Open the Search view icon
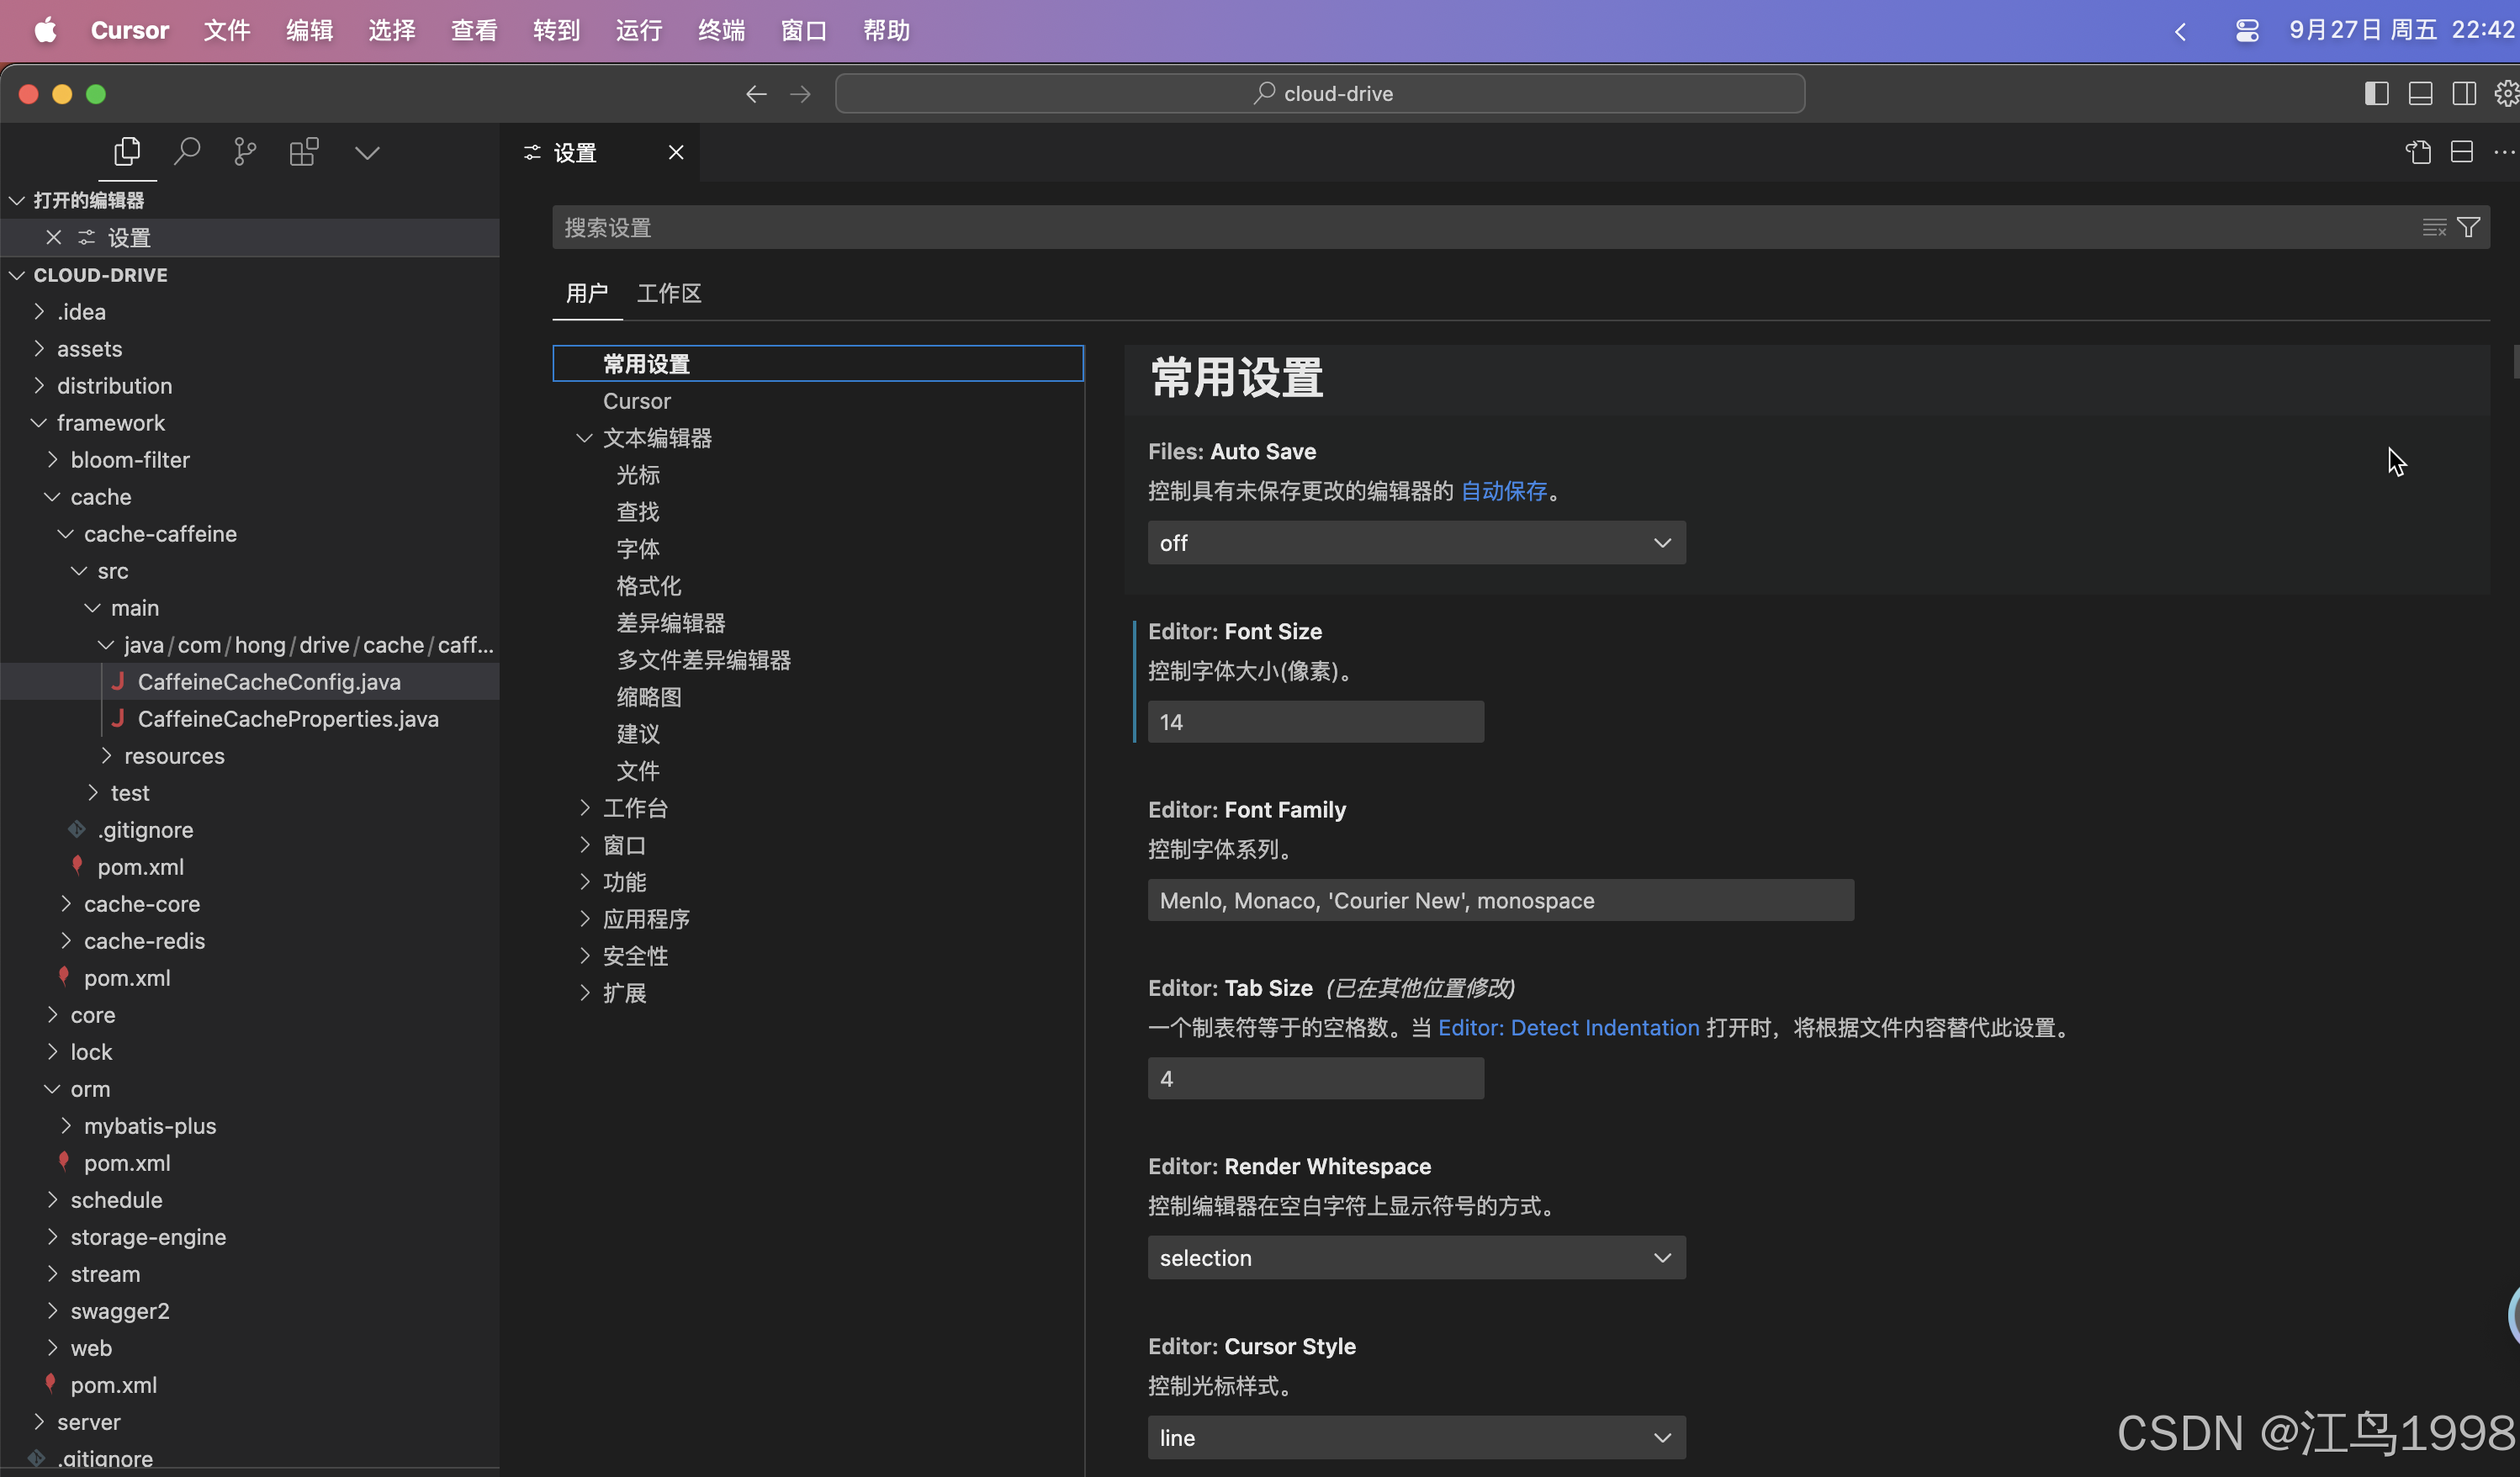This screenshot has width=2520, height=1477. pos(186,152)
